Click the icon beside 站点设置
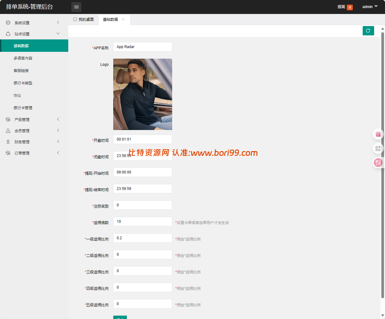 pyautogui.click(x=8, y=34)
